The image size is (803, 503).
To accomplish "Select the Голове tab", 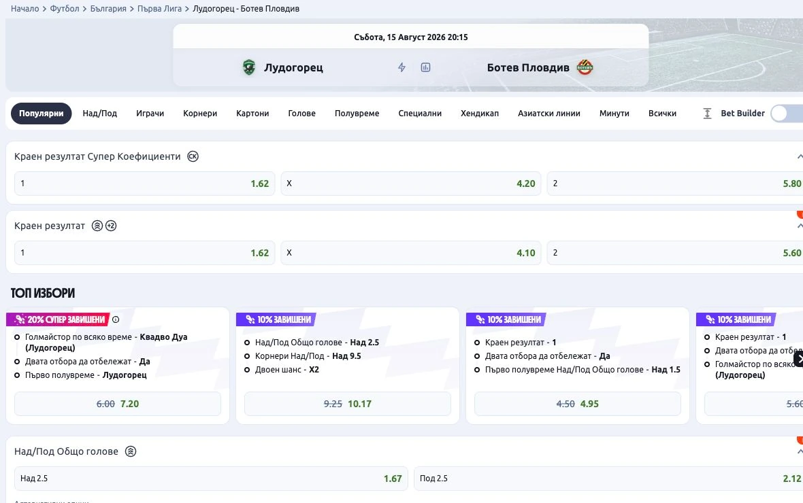I will tap(301, 114).
